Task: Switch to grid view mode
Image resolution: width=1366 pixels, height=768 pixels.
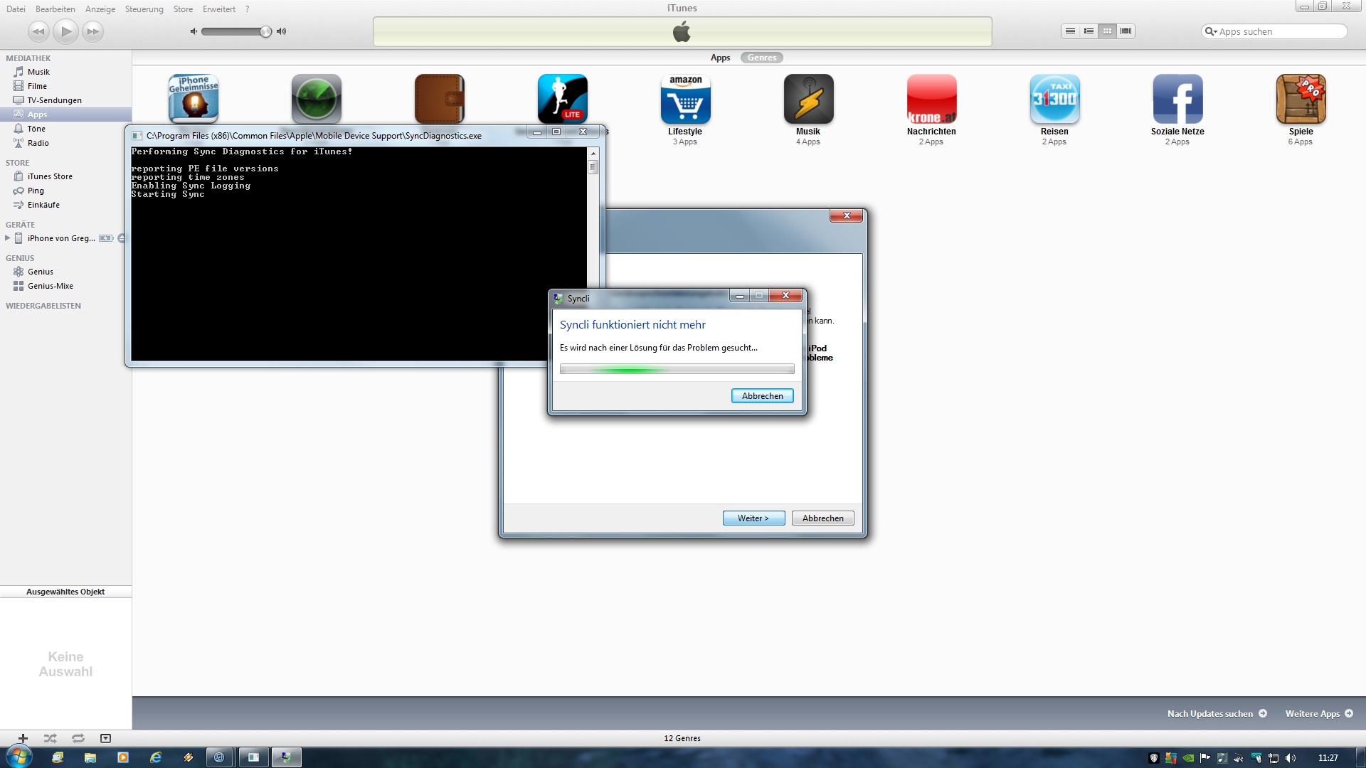Action: [1107, 31]
